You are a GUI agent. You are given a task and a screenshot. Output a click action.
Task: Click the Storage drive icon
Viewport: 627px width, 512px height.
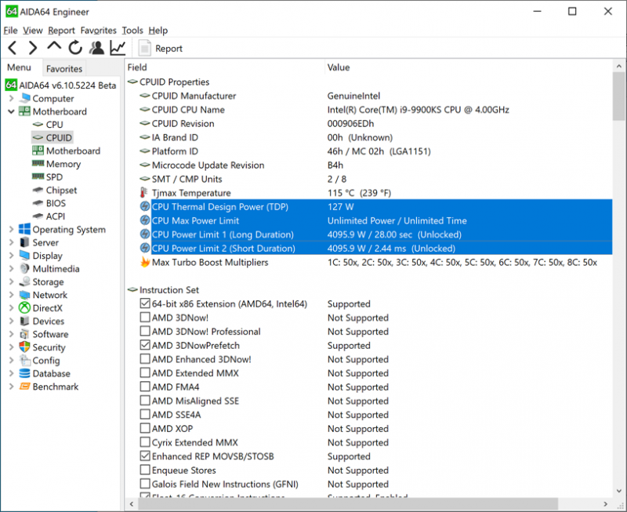point(25,281)
